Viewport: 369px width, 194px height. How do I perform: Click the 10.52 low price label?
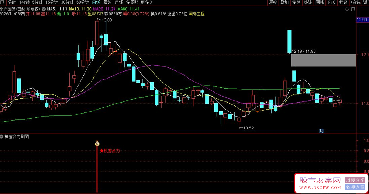248,128
